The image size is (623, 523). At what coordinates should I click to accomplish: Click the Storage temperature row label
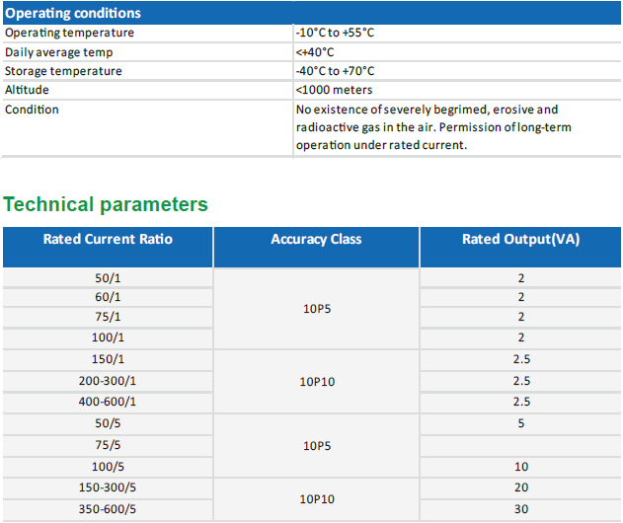pos(63,71)
